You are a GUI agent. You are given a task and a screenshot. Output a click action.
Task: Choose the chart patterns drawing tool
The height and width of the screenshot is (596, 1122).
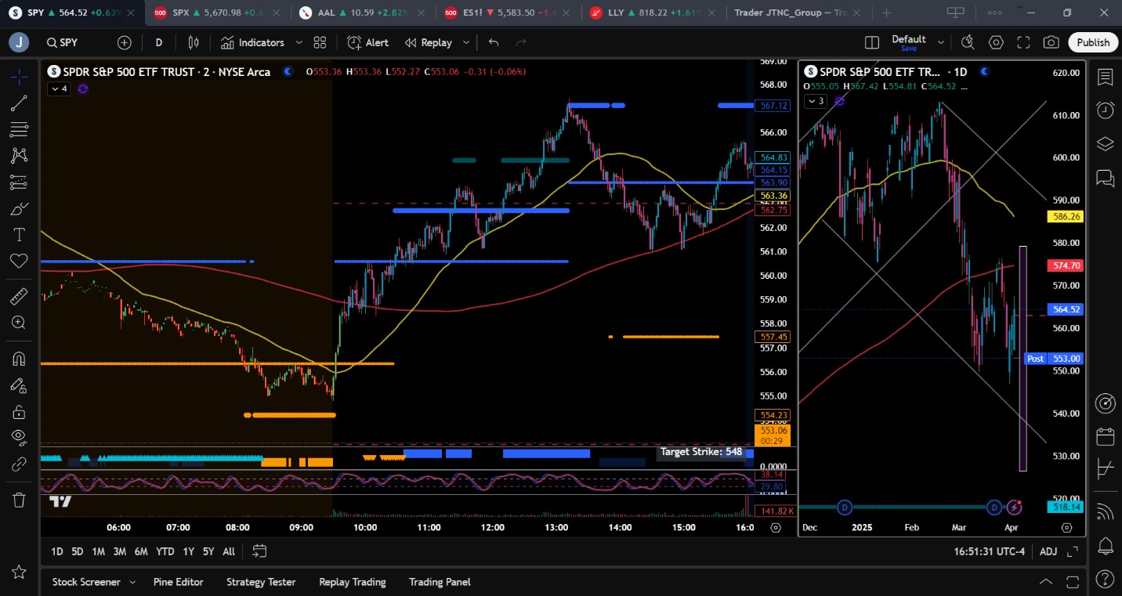[x=19, y=155]
